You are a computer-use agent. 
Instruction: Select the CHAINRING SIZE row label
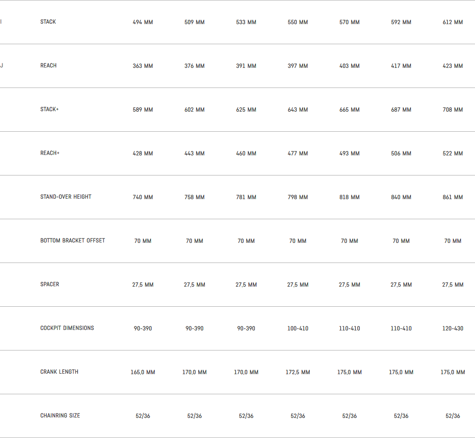click(60, 416)
